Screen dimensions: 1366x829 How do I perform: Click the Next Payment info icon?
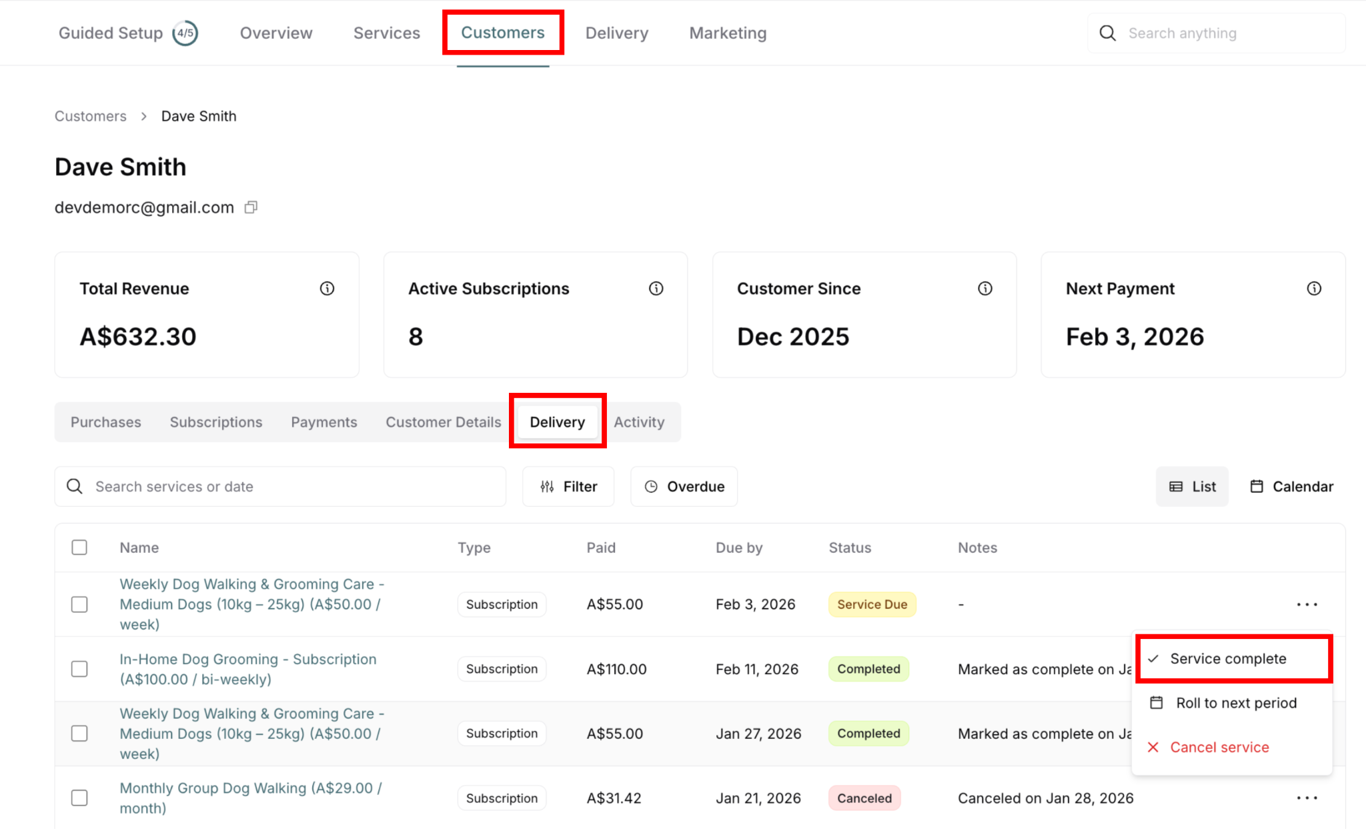click(1313, 288)
